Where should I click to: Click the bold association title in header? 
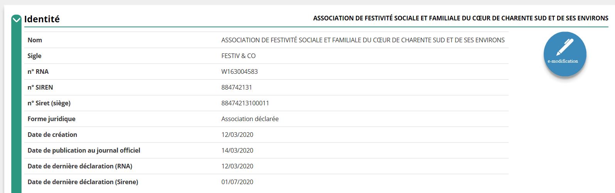coord(460,18)
